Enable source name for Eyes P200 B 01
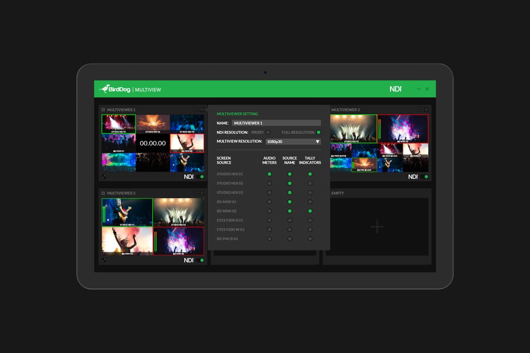This screenshot has width=530, height=353. [289, 220]
